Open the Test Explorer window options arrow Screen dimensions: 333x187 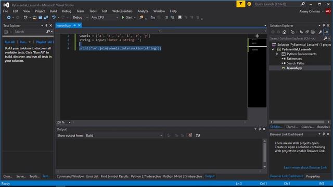point(42,25)
